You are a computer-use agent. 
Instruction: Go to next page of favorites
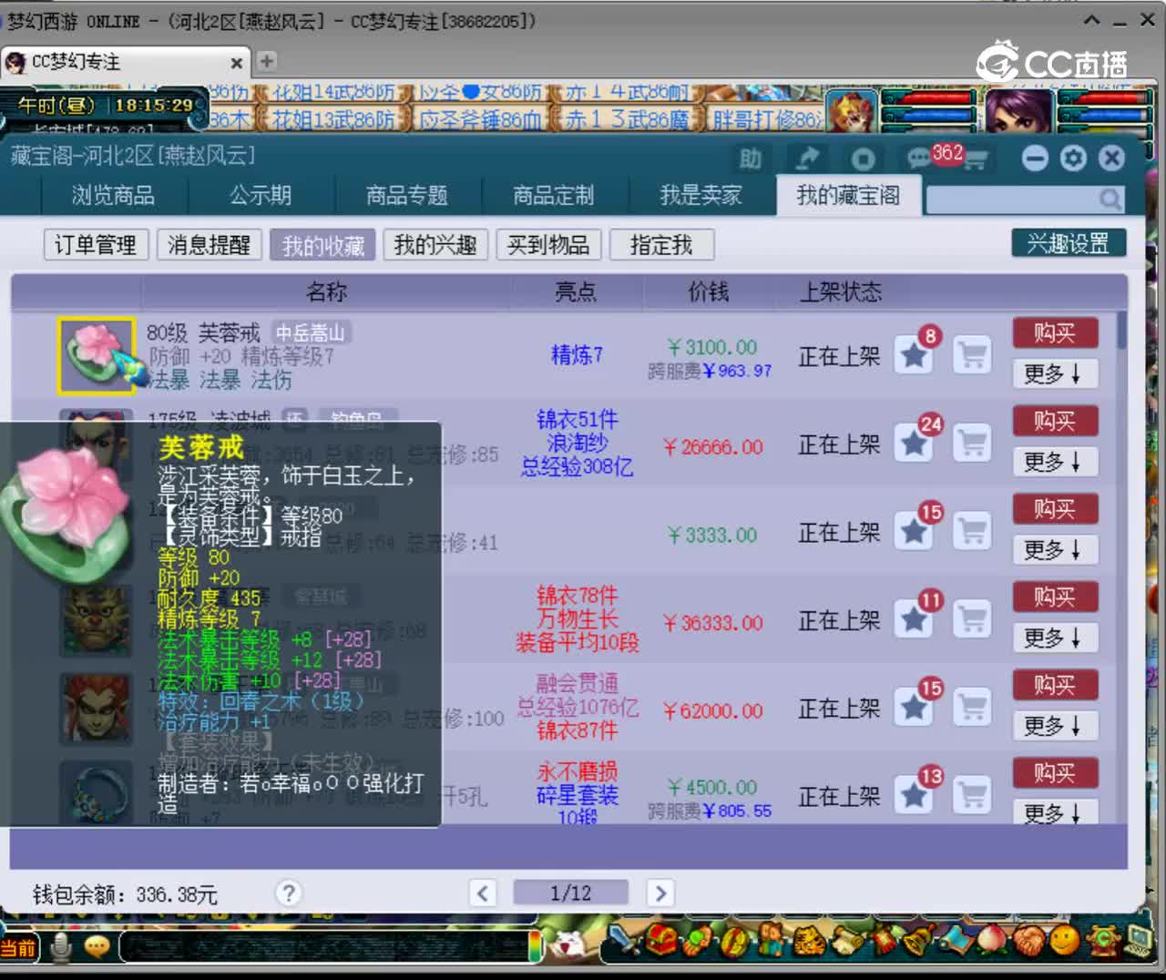[660, 893]
